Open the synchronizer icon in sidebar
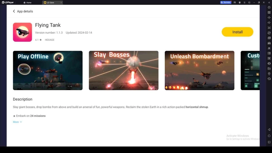272x153 pixels. pyautogui.click(x=269, y=58)
